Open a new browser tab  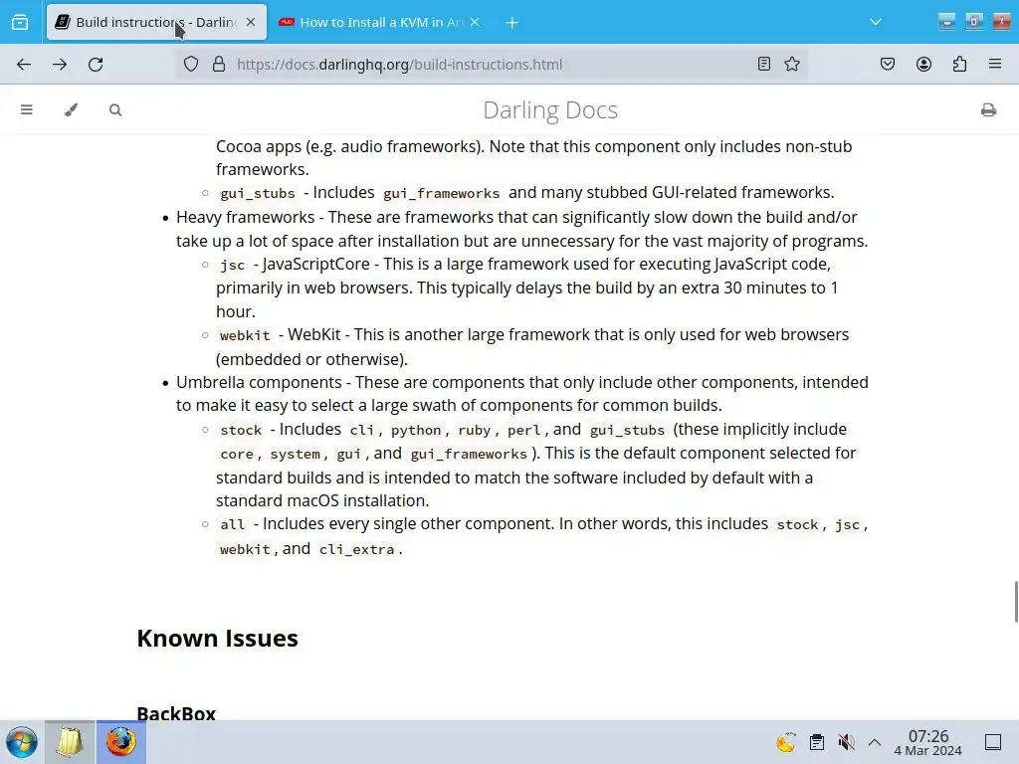click(x=512, y=23)
